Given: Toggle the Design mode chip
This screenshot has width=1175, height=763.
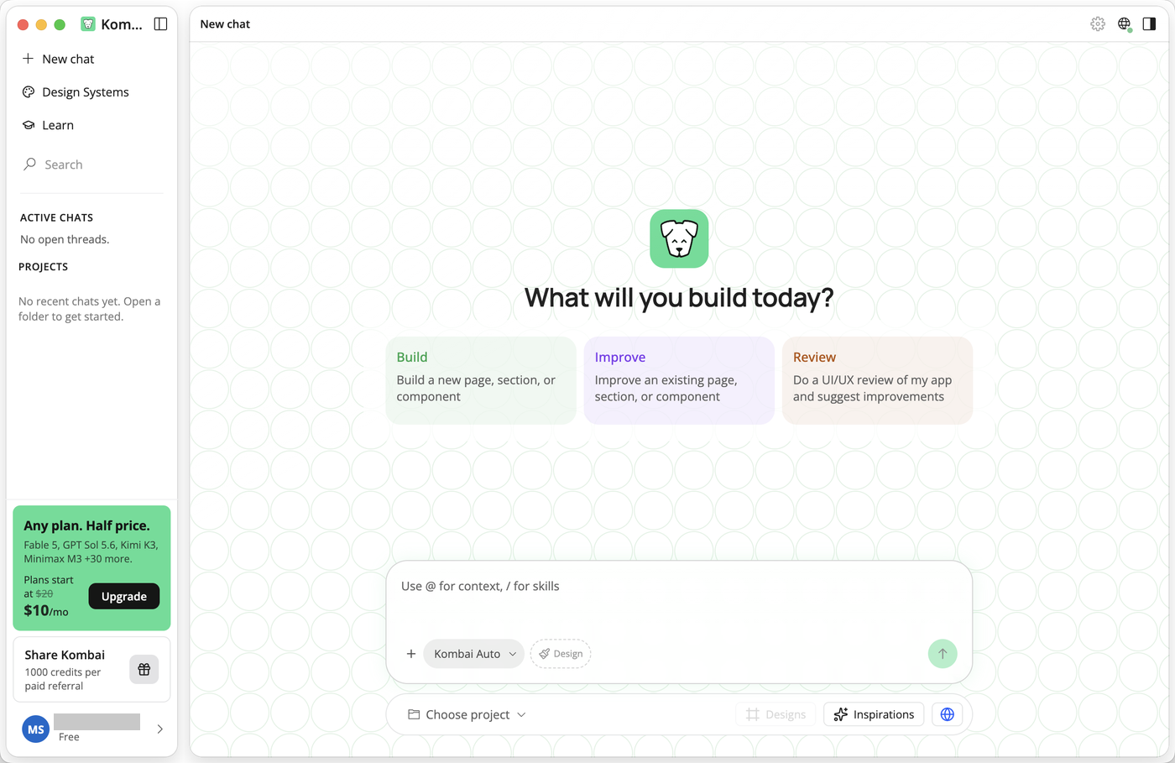Looking at the screenshot, I should [561, 654].
